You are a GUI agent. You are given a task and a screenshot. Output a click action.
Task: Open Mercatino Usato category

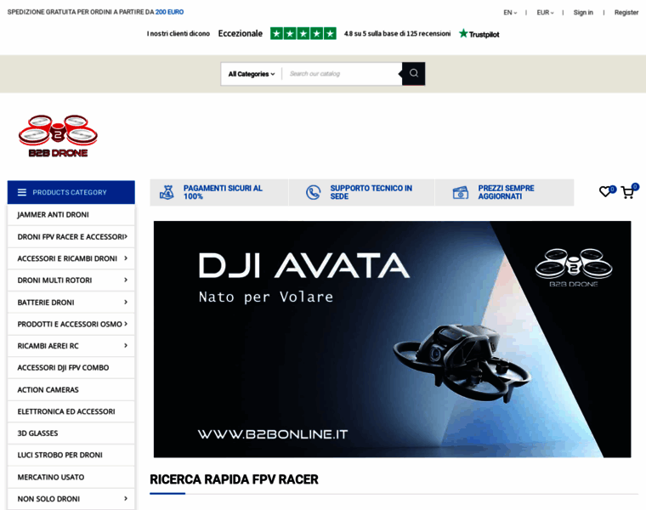click(71, 477)
